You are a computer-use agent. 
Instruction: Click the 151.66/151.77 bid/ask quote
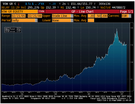point(81,4)
